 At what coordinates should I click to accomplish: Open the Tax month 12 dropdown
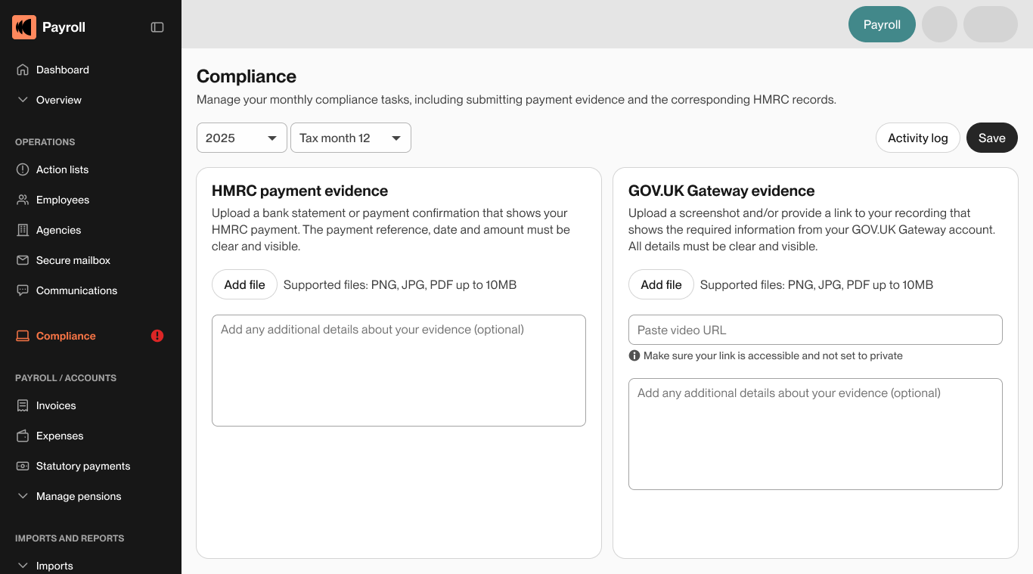click(x=350, y=138)
